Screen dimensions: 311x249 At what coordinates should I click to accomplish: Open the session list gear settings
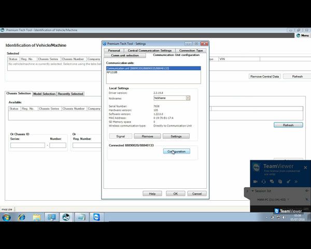[x=306, y=191]
